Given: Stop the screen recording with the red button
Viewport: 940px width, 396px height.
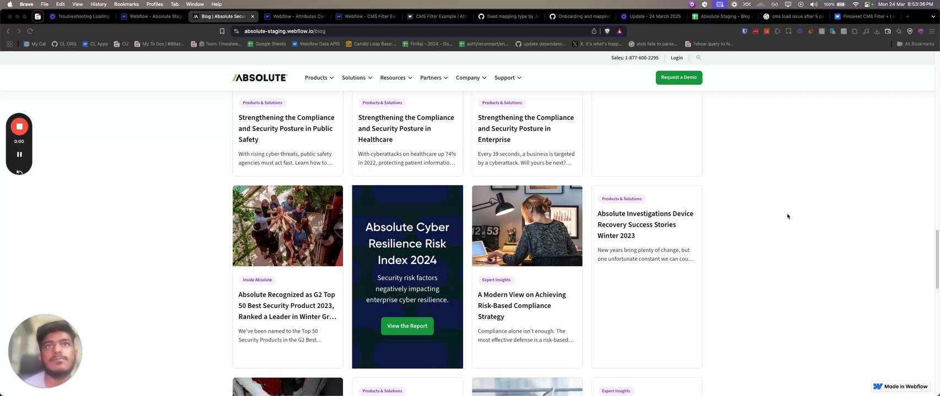Looking at the screenshot, I should (19, 127).
